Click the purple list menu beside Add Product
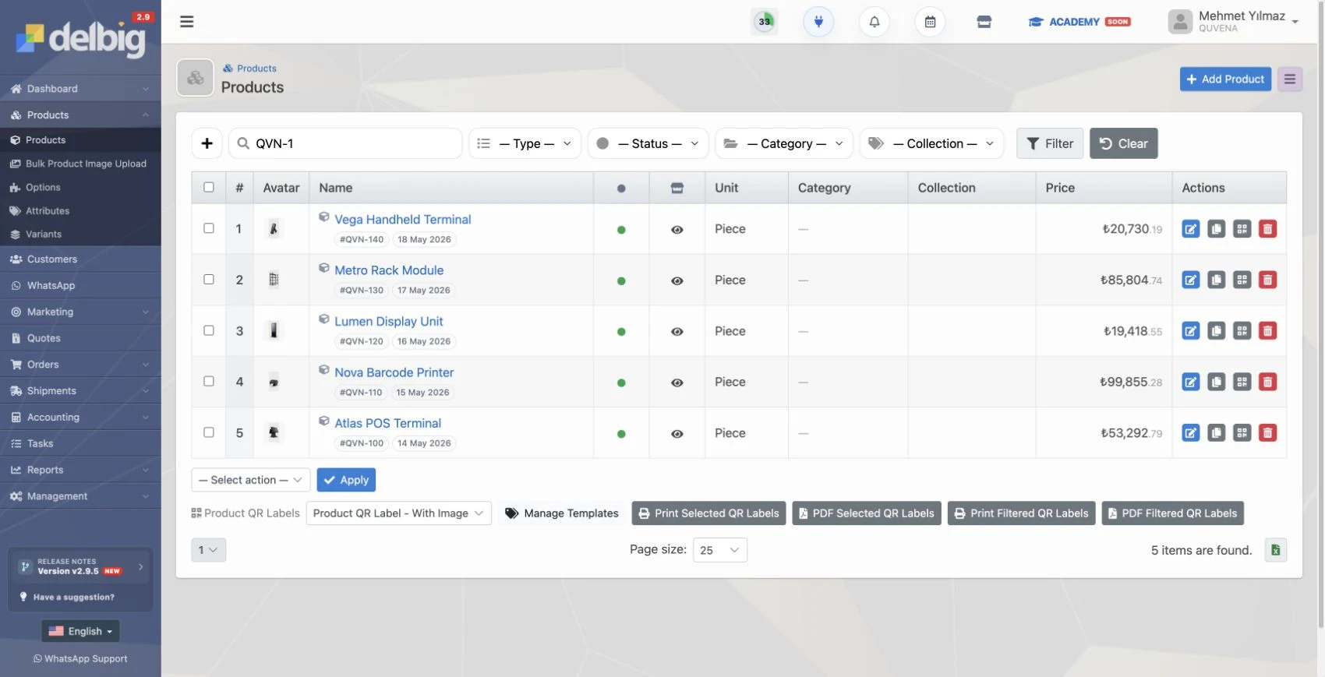Image resolution: width=1325 pixels, height=677 pixels. click(x=1290, y=79)
